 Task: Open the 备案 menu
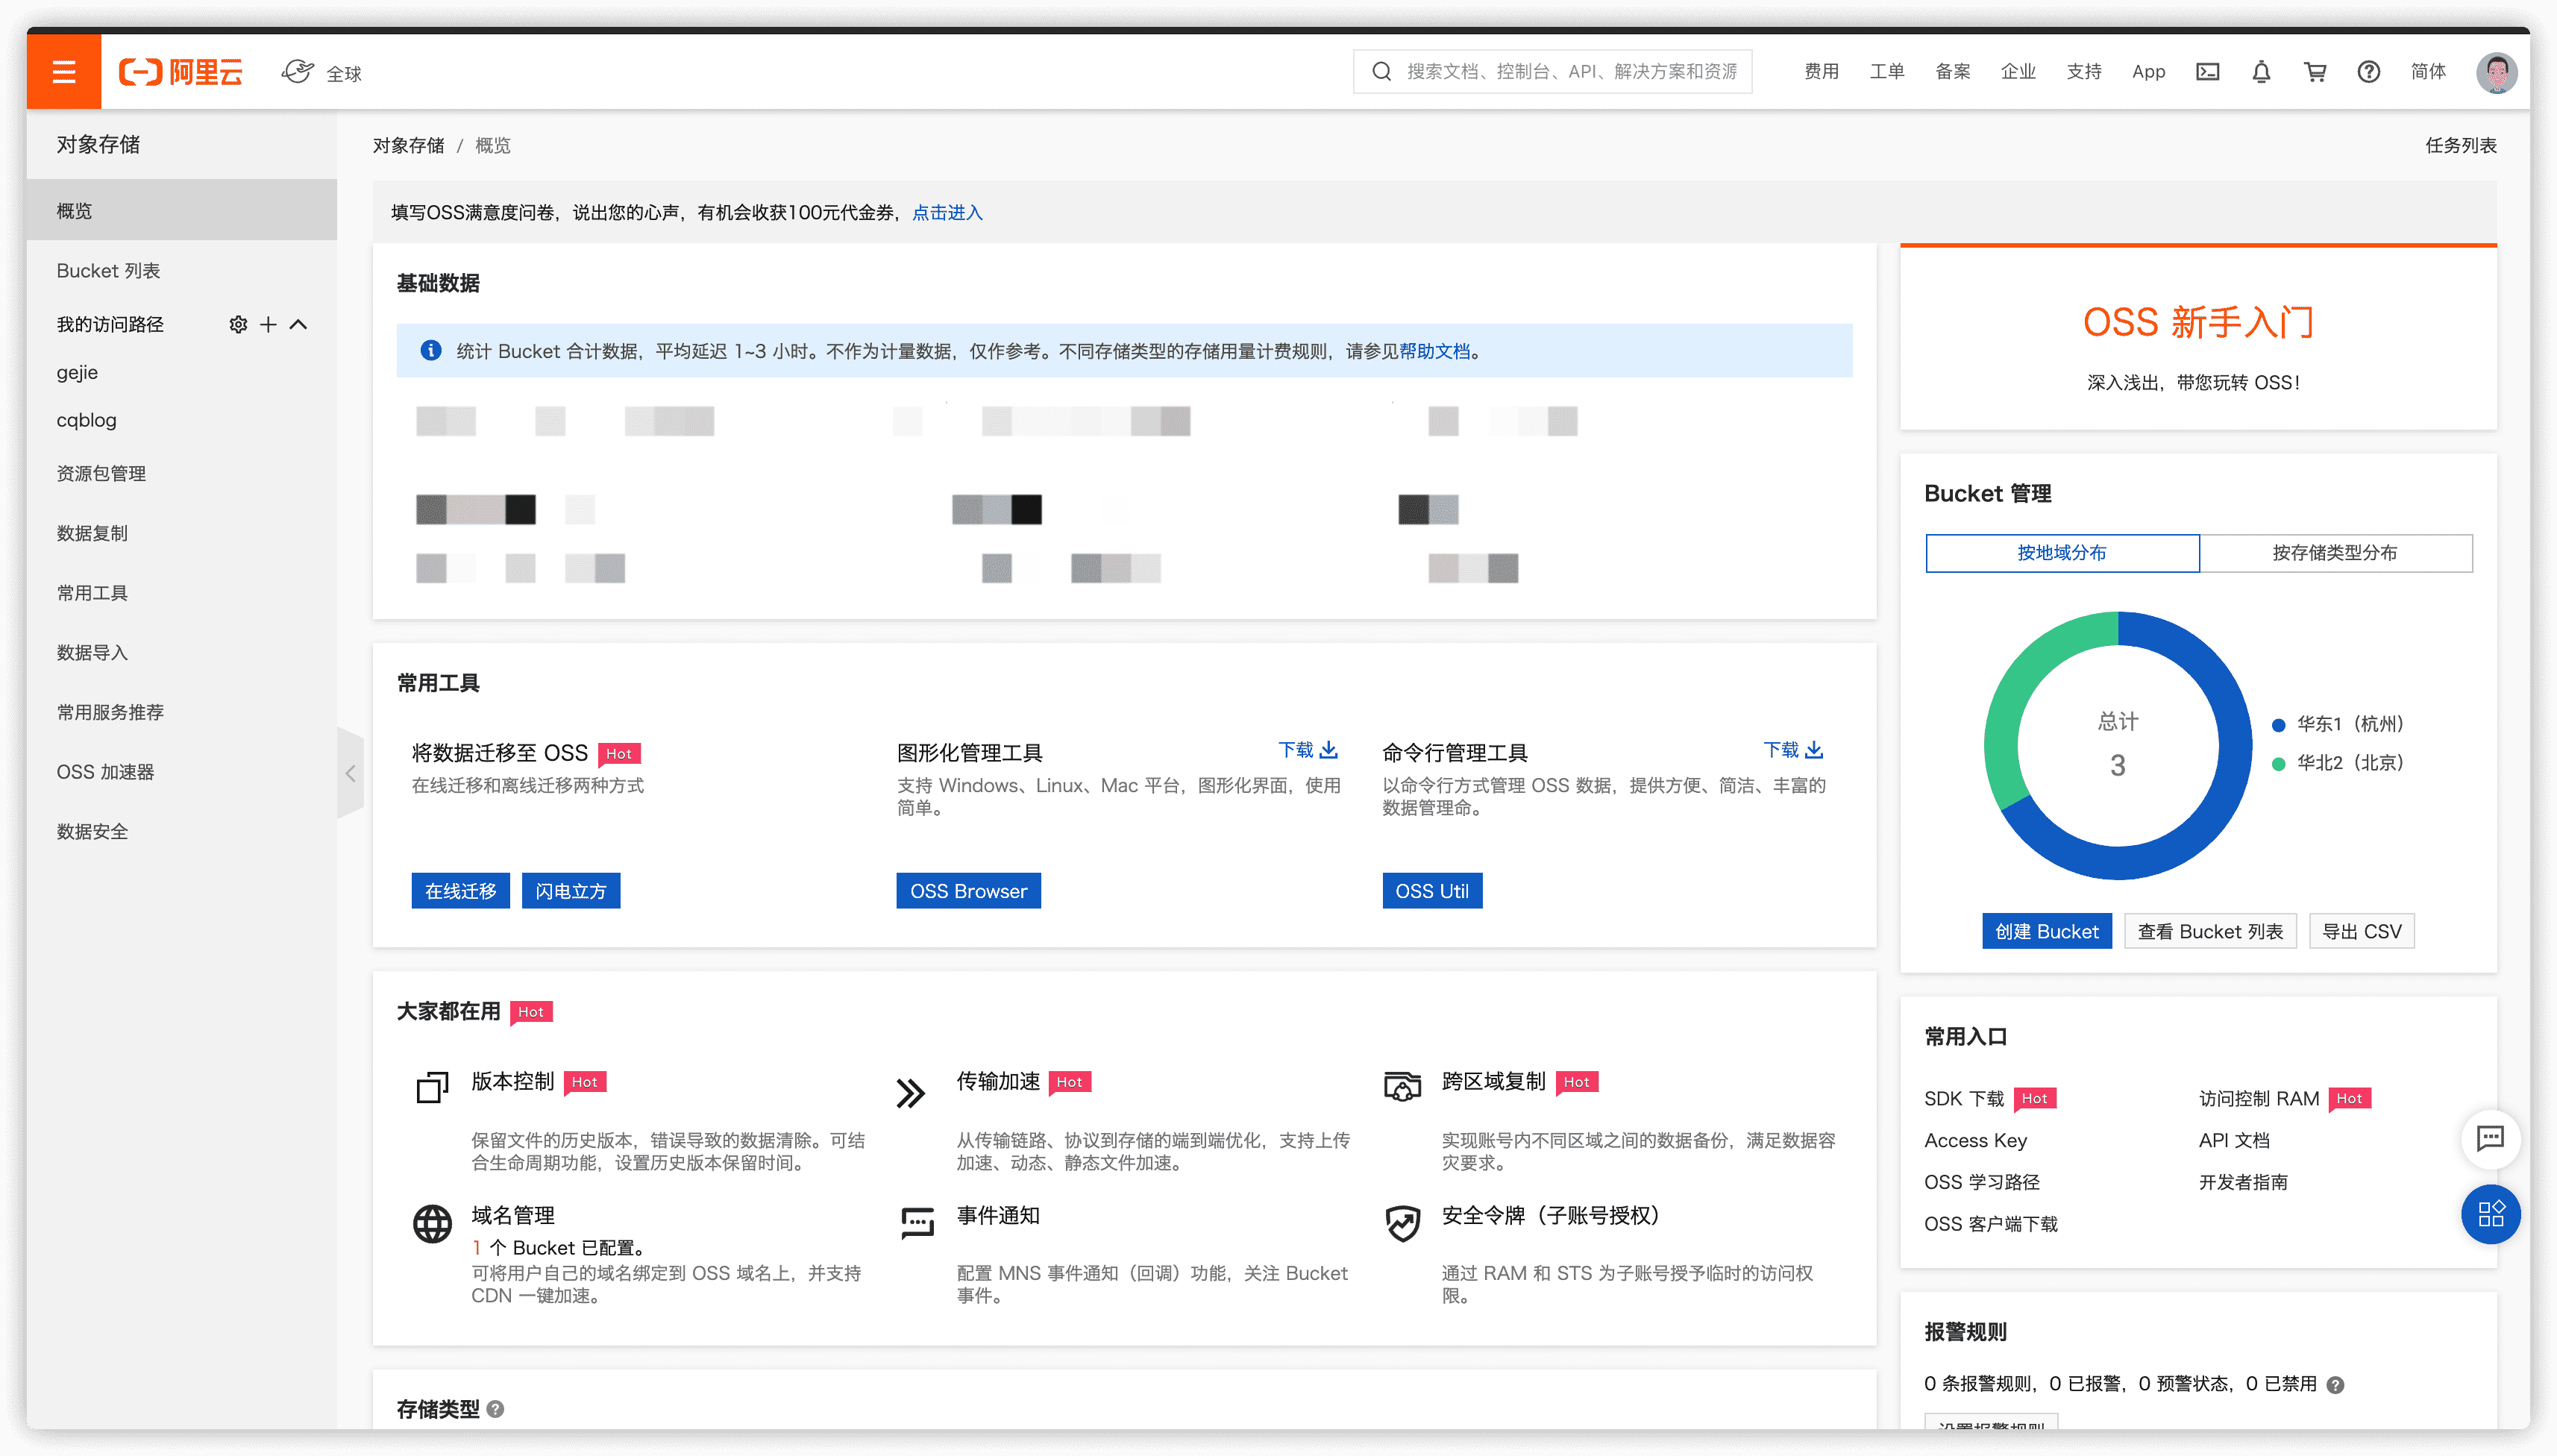1952,72
